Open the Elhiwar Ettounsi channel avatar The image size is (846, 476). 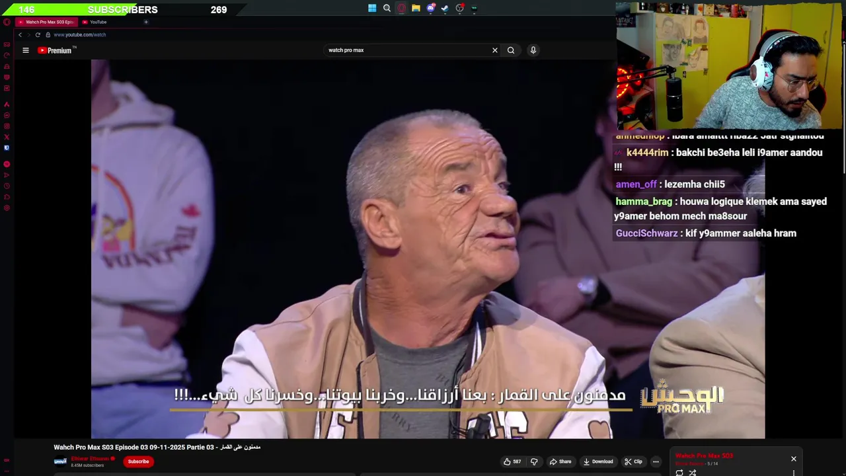coord(60,461)
